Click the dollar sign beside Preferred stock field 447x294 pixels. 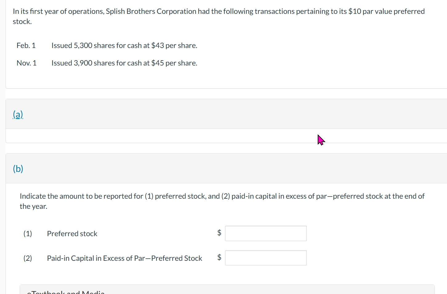pos(219,232)
